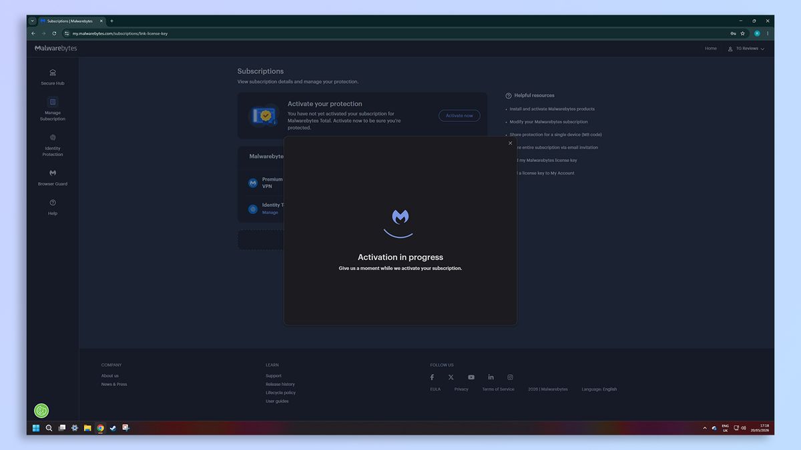Open the Windows Start menu

pos(36,428)
